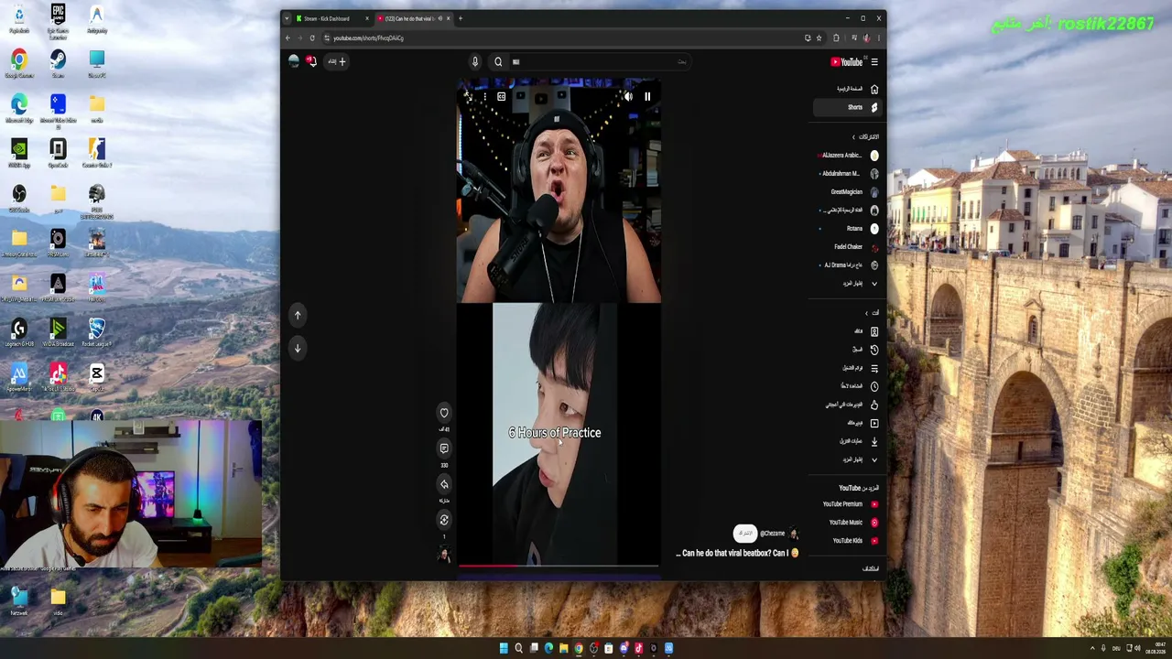Pause the Shorts video
The width and height of the screenshot is (1172, 659).
coord(647,96)
